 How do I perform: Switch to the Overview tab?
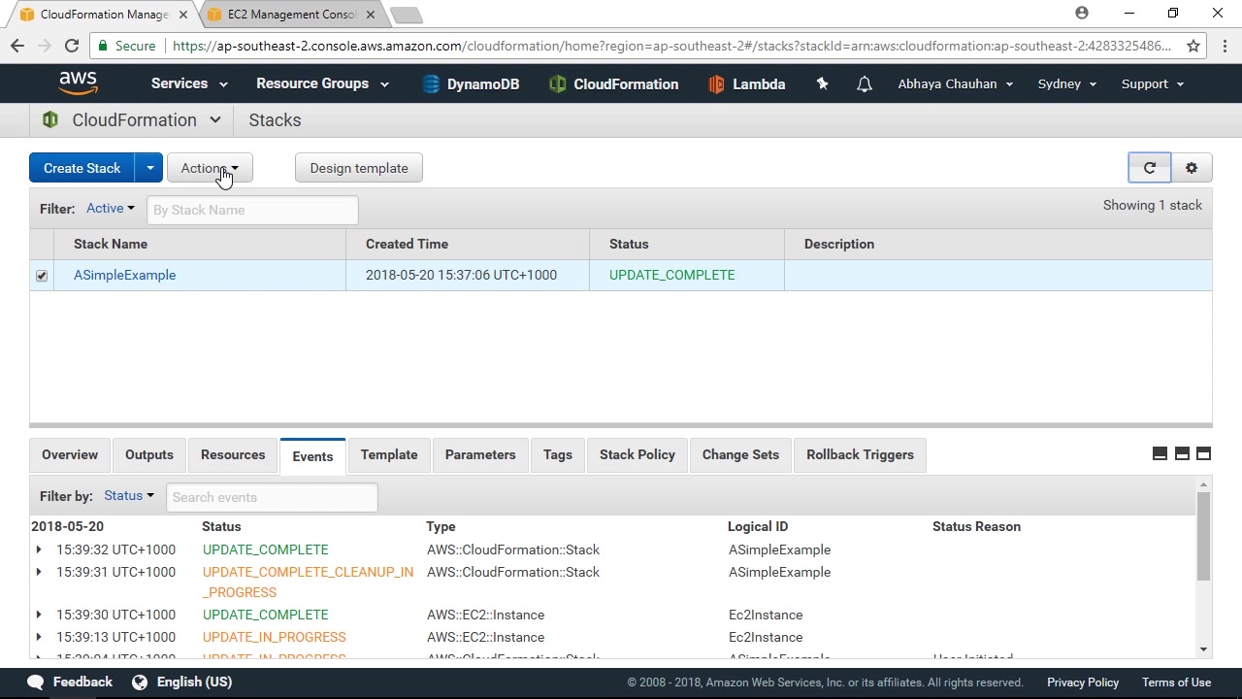(x=70, y=454)
